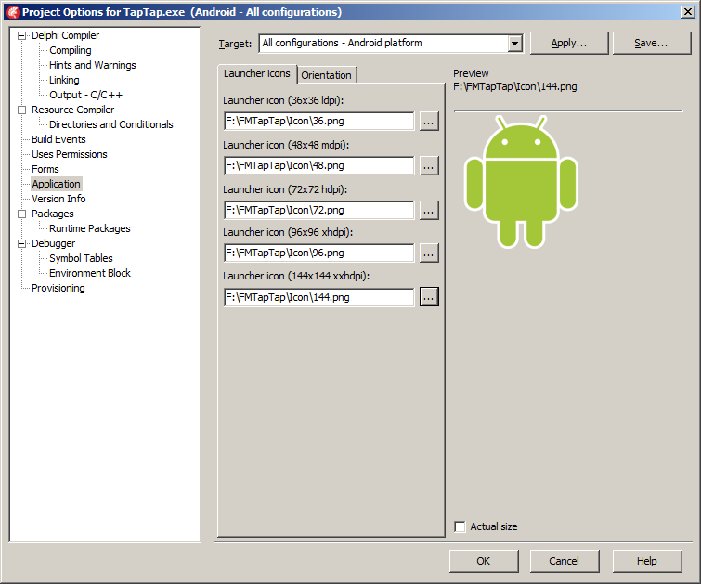
Task: Click the 144x144 xxhdpi icon path field
Action: tap(318, 297)
